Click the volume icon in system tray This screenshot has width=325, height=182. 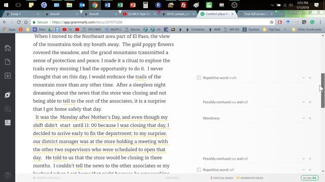point(291,5)
